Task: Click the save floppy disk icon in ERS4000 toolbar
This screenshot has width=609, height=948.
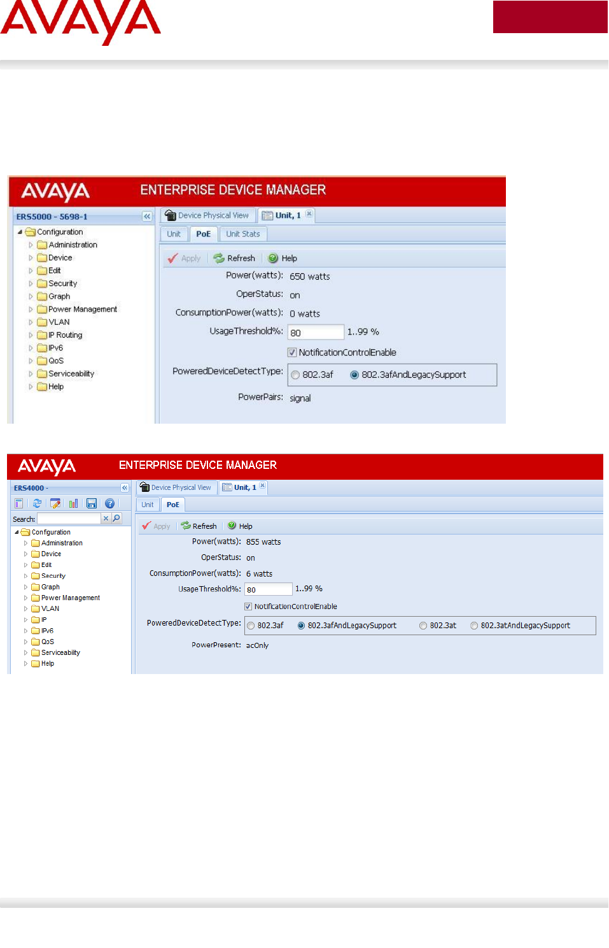Action: click(x=92, y=503)
